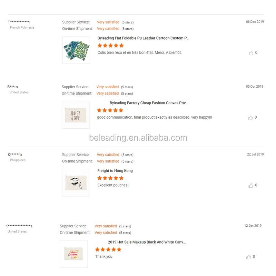Click thumbs-up on the B***m review
276x276 pixels.
pyautogui.click(x=250, y=118)
